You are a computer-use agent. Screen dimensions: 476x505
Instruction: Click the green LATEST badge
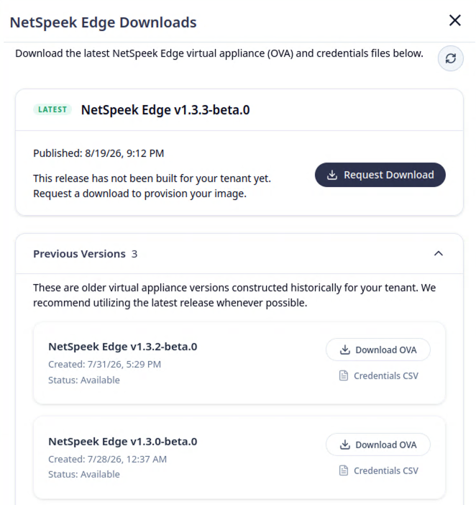52,109
